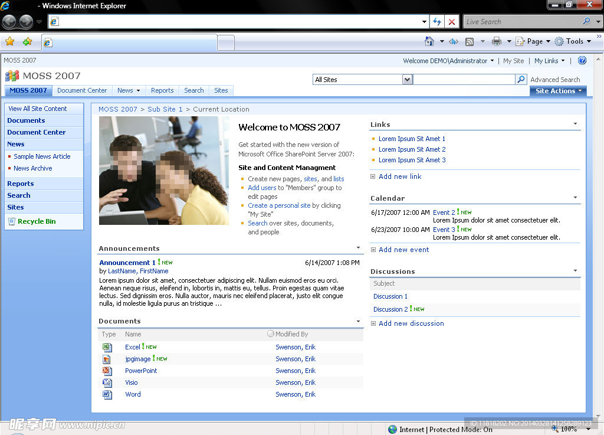The width and height of the screenshot is (604, 435).
Task: Expand the Links web part menu arrow
Action: pyautogui.click(x=575, y=124)
